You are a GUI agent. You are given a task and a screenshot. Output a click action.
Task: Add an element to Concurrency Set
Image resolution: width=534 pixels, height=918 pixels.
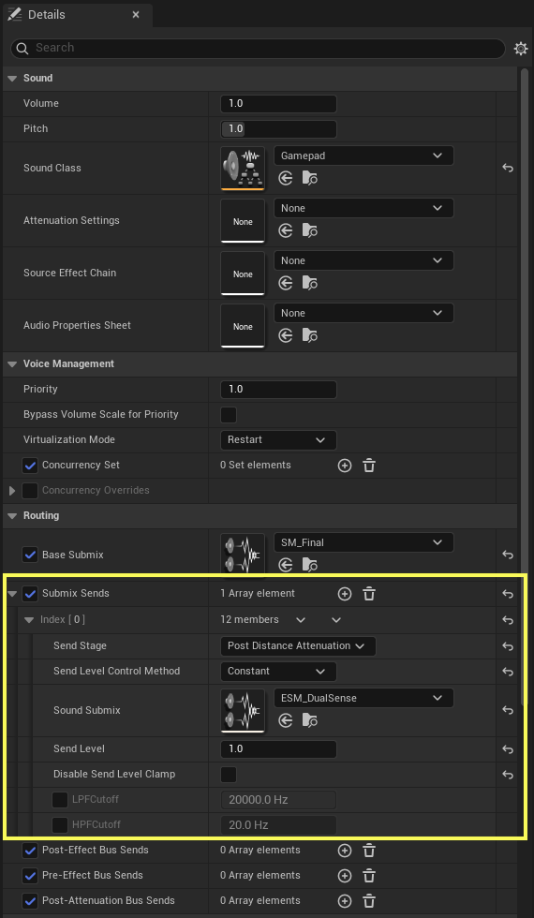[x=345, y=466]
